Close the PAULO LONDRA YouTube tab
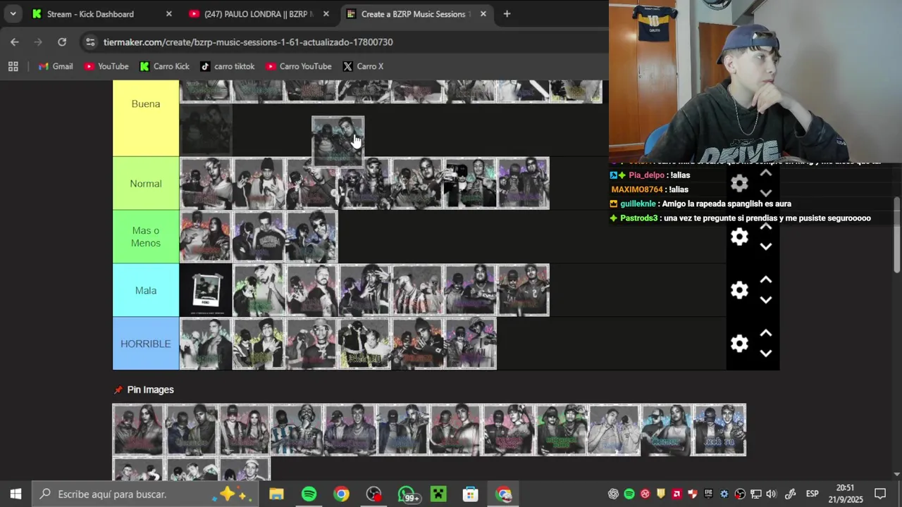This screenshot has width=902, height=507. point(326,14)
